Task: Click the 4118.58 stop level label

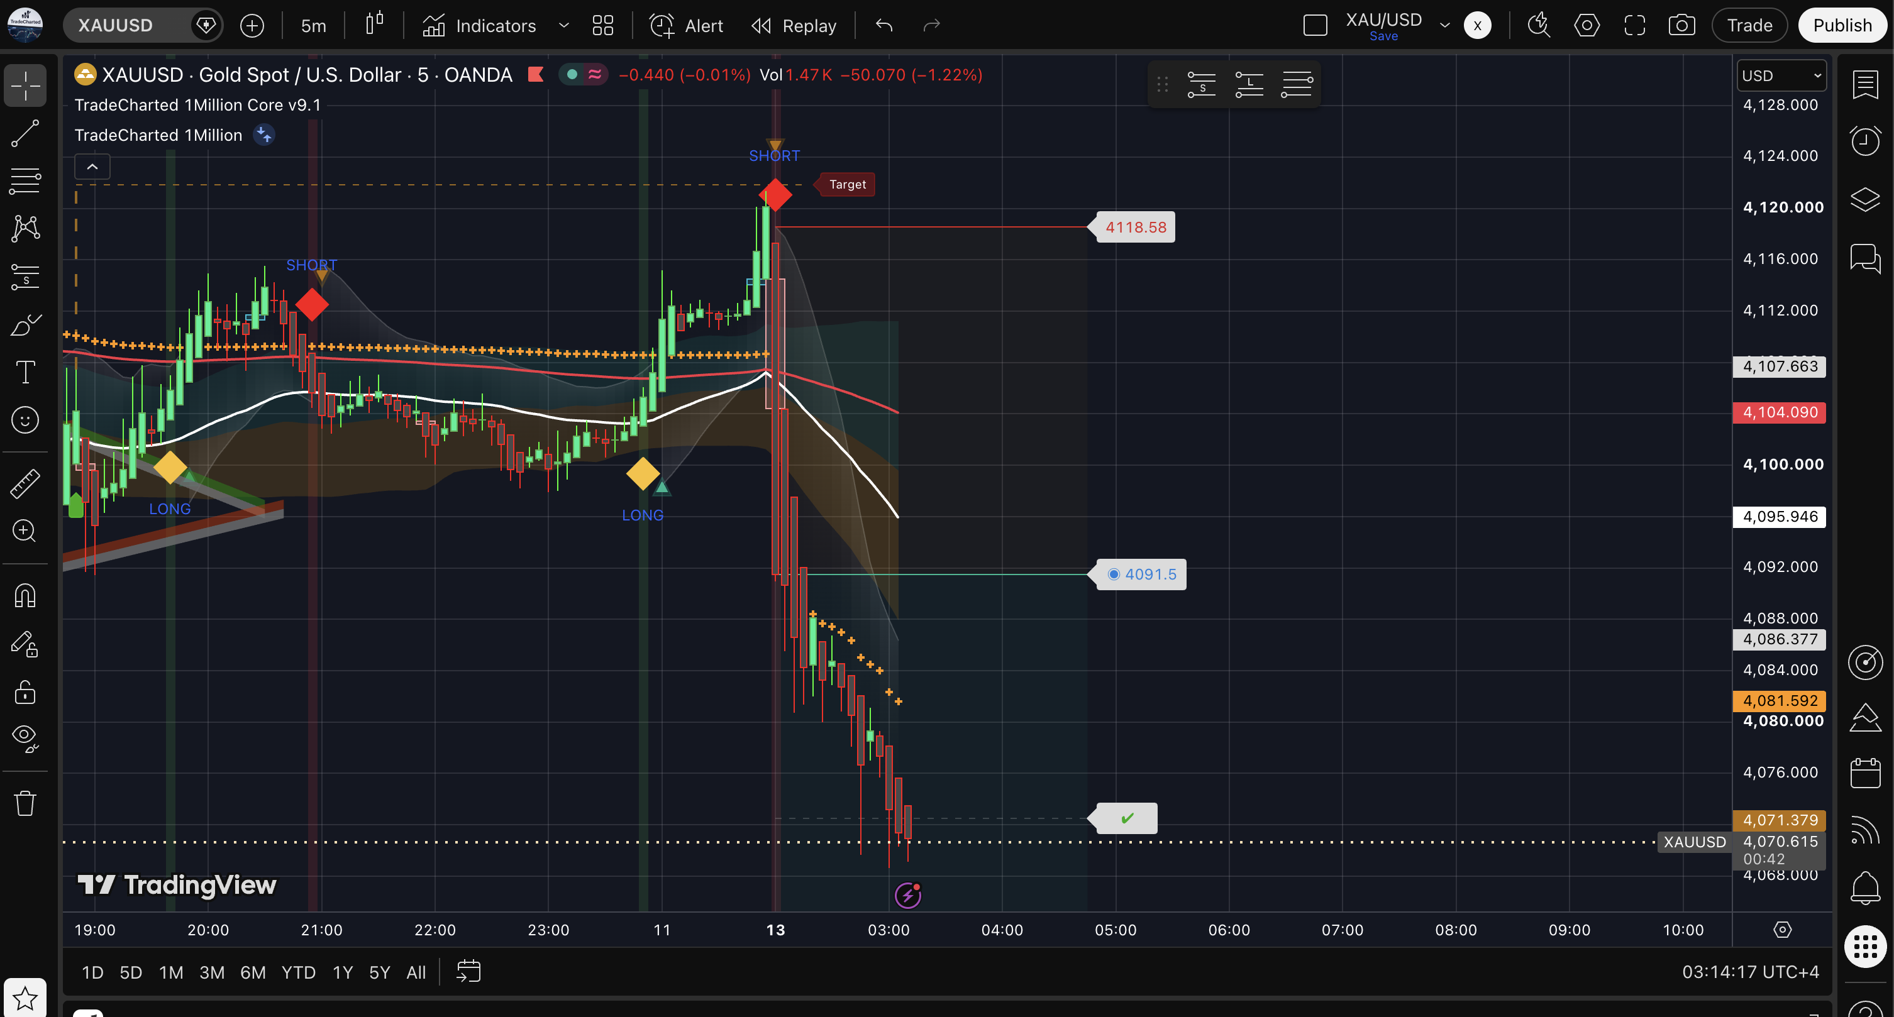Action: (x=1136, y=227)
